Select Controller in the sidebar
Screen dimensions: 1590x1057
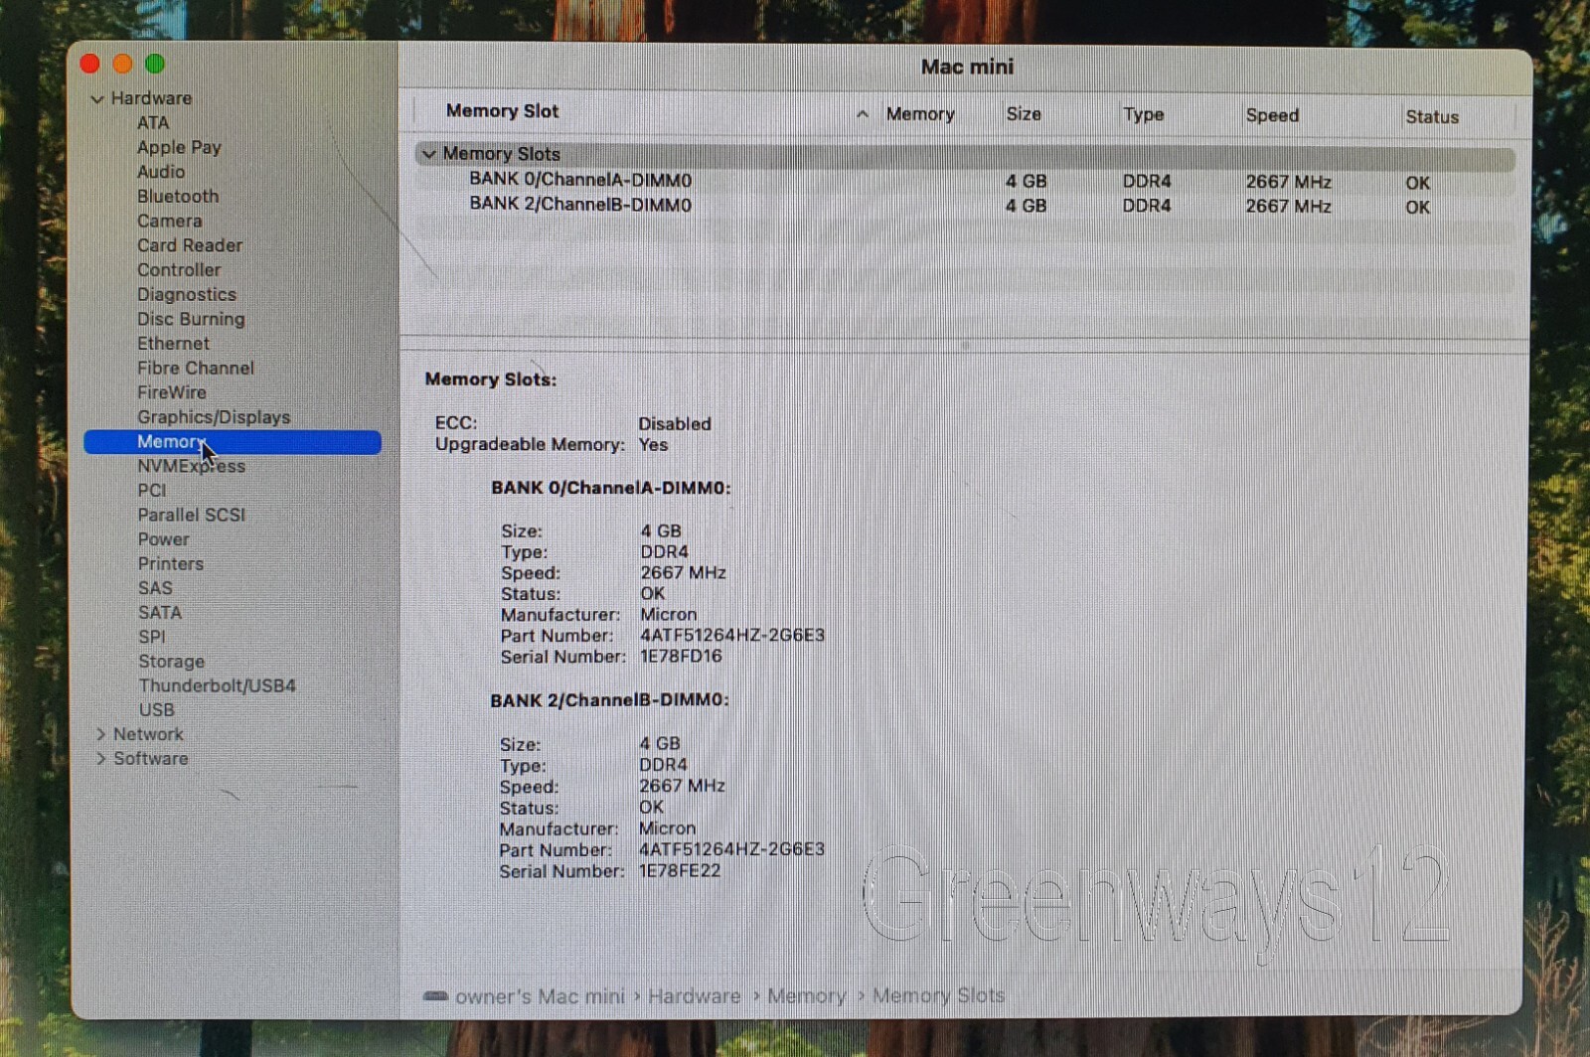click(x=179, y=270)
